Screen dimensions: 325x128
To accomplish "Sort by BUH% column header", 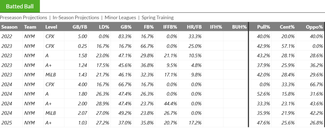I will coord(239,27).
